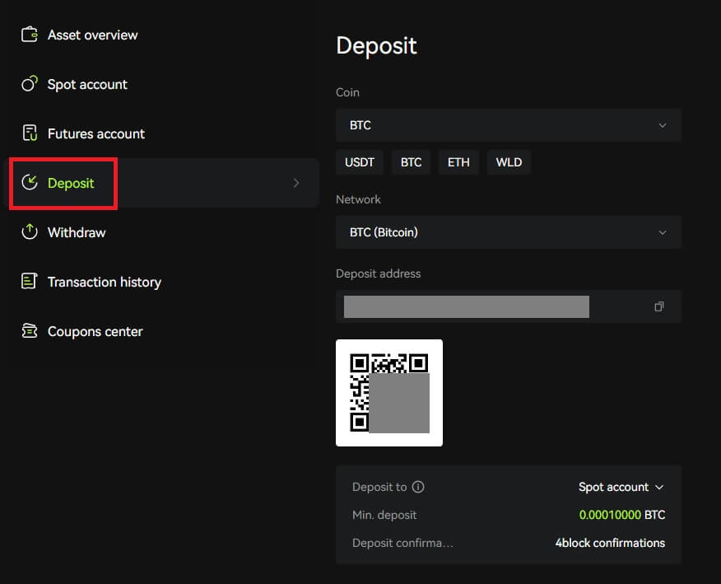Select WLD as the deposit coin

coord(509,162)
